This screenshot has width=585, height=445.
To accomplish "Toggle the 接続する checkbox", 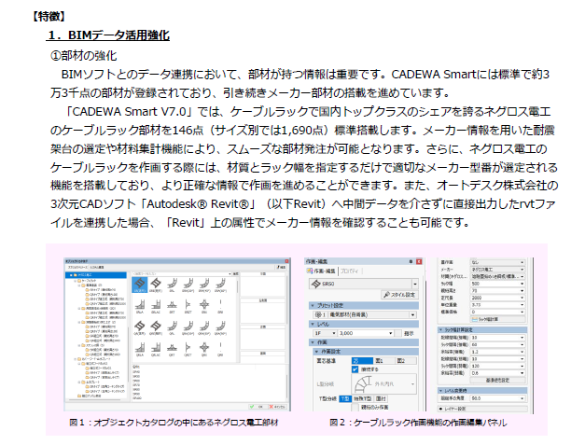I will pyautogui.click(x=356, y=369).
